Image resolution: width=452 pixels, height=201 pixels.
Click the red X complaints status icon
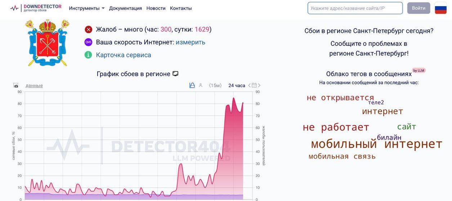click(88, 30)
